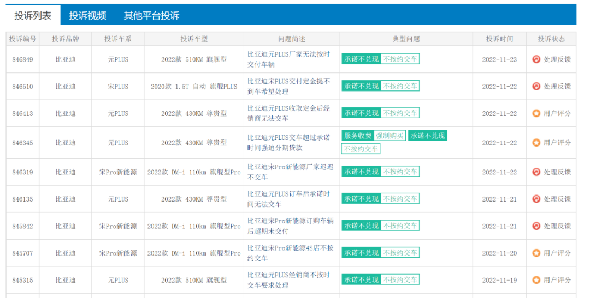This screenshot has height=298, width=590.
Task: Click 承诺不兑现 tag in row 846849
Action: [361, 59]
